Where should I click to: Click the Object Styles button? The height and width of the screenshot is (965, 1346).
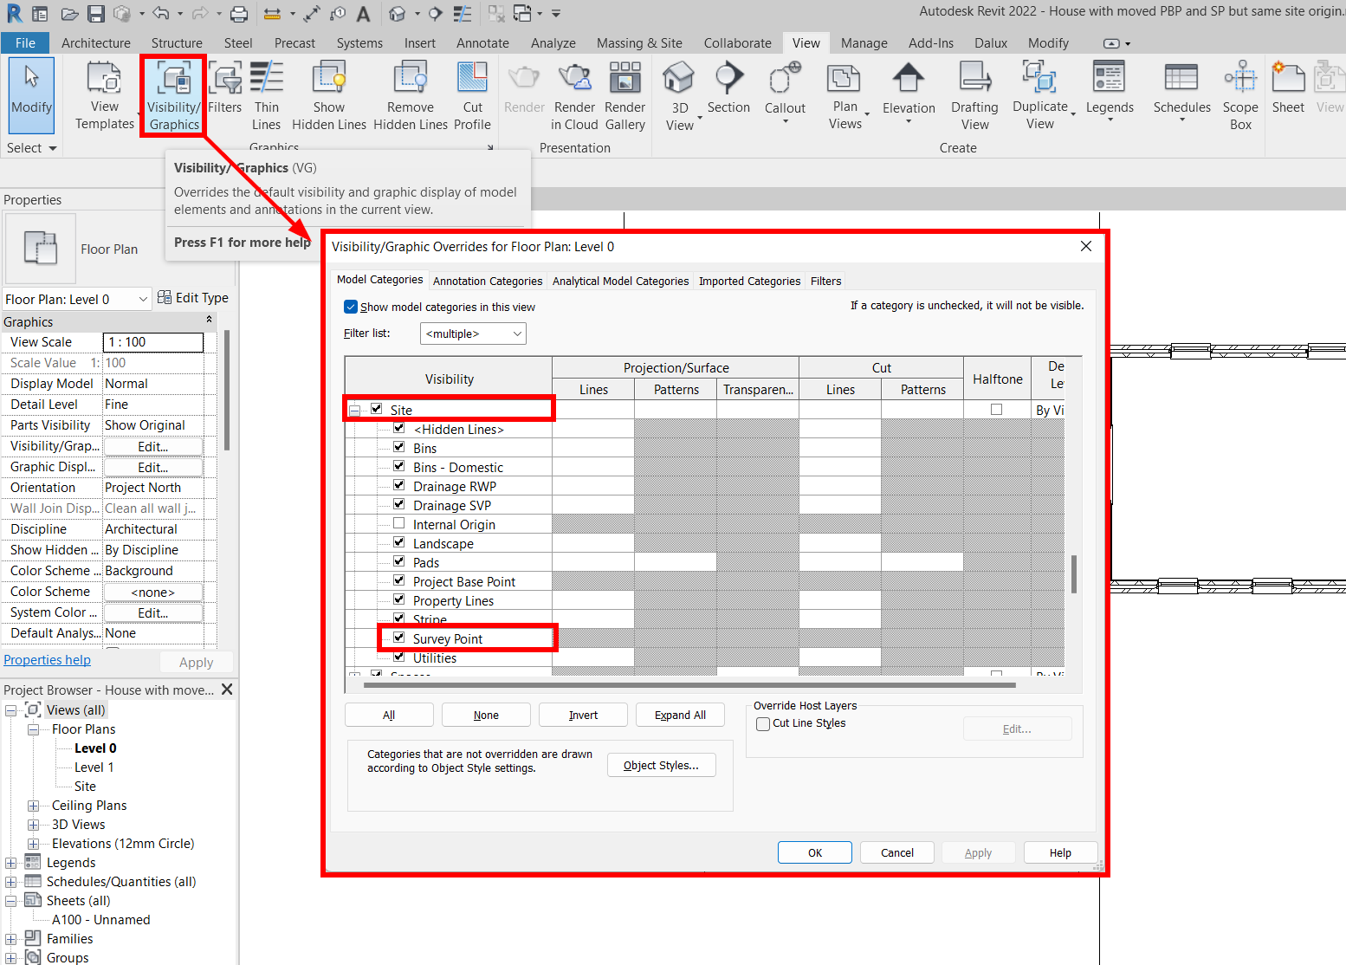tap(661, 766)
